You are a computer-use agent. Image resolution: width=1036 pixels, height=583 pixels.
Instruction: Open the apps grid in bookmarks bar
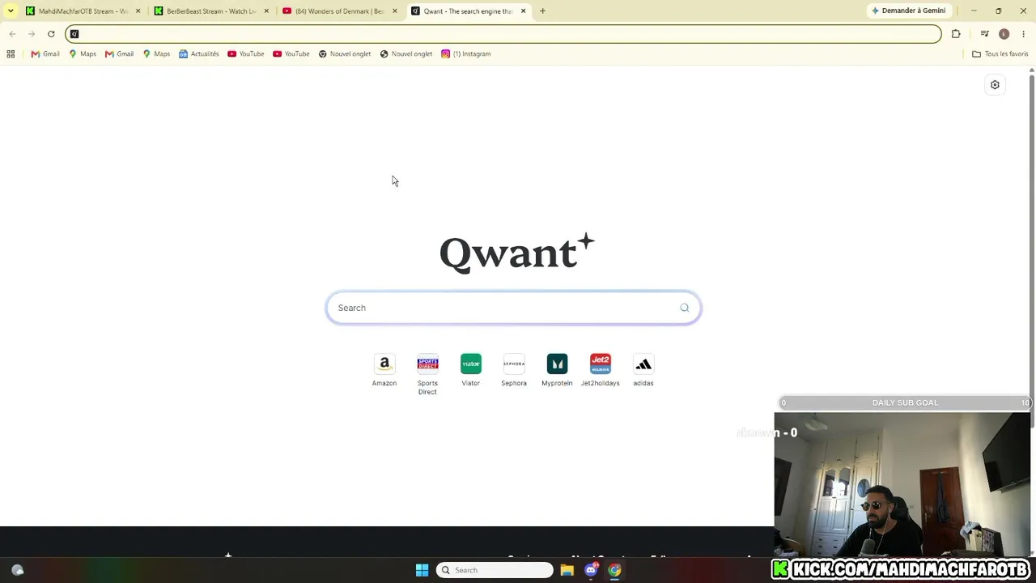tap(11, 54)
